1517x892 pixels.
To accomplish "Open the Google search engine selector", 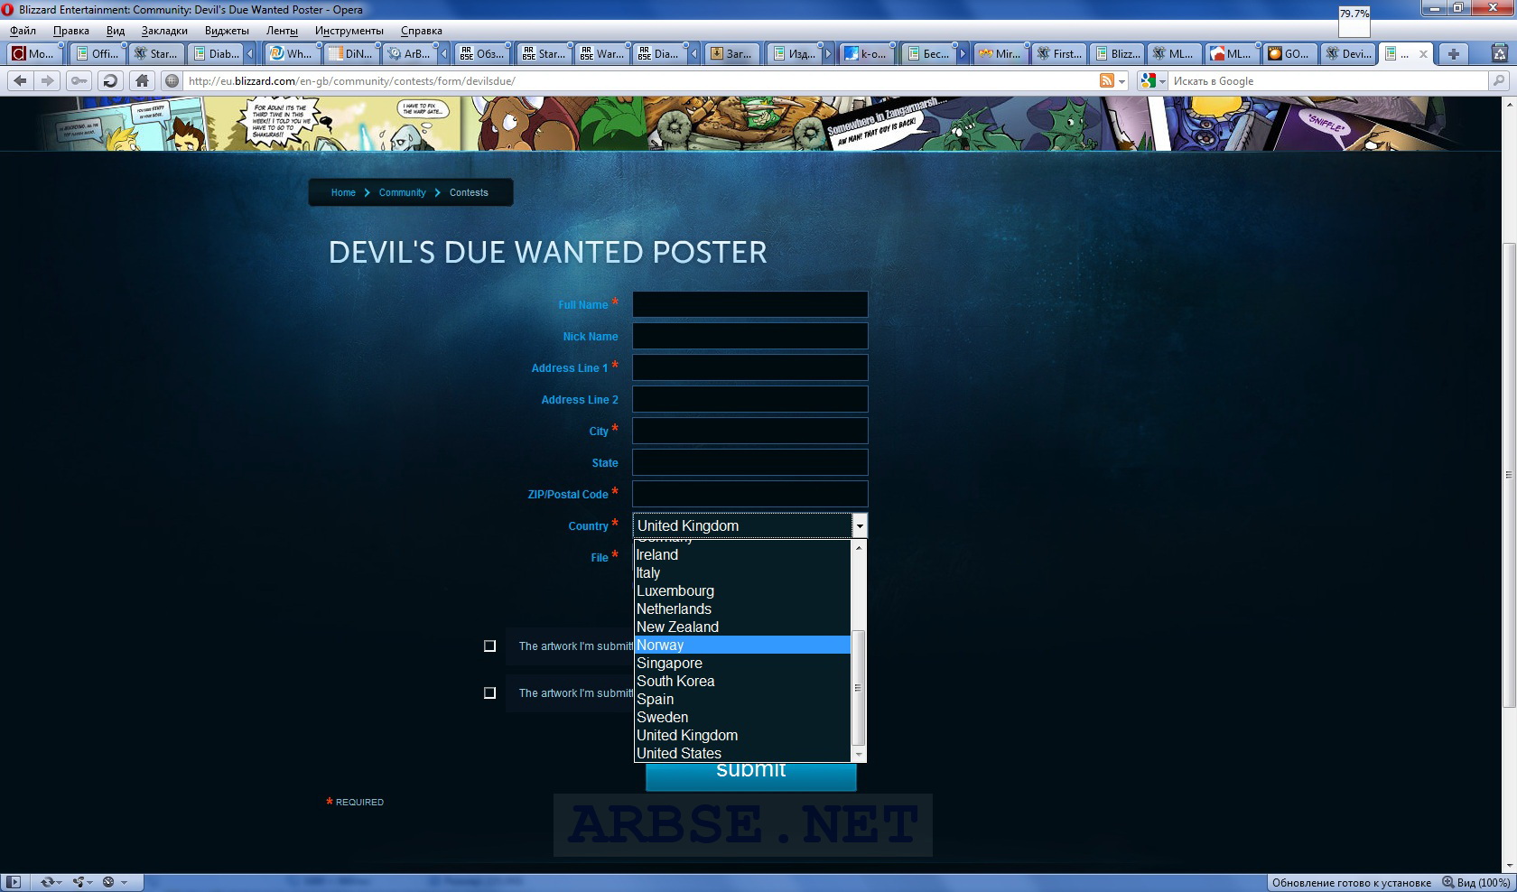I will tap(1153, 80).
